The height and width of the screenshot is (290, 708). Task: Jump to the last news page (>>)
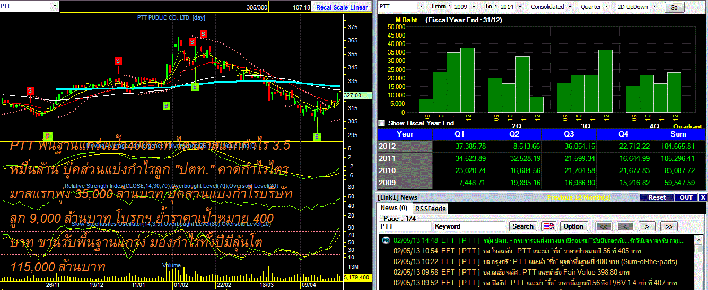(x=669, y=226)
